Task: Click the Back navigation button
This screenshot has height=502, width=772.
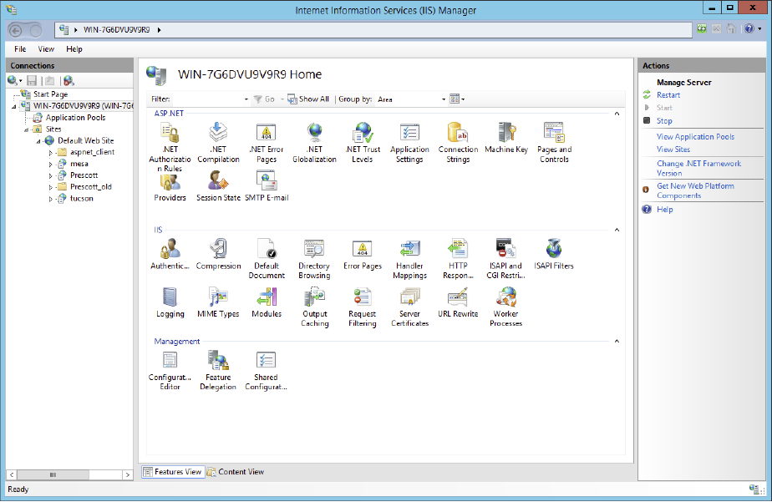Action: point(16,31)
